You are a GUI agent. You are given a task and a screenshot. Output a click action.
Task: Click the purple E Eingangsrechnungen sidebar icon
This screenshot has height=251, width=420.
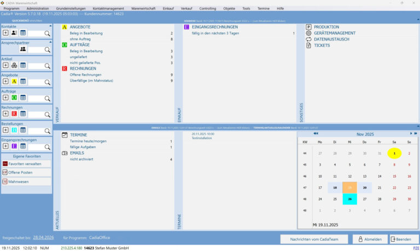[x=14, y=146]
